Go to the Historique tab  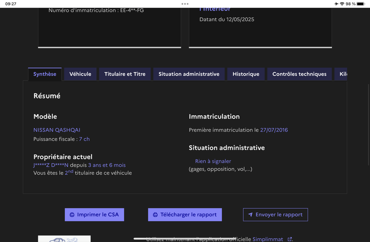point(246,74)
